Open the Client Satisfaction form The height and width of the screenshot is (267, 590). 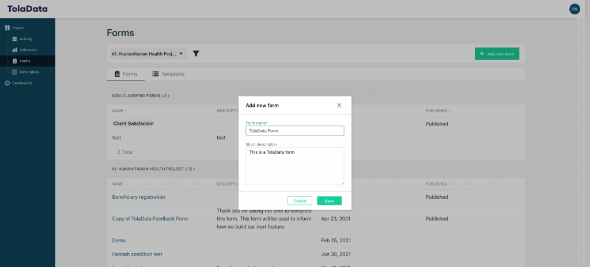pyautogui.click(x=133, y=123)
